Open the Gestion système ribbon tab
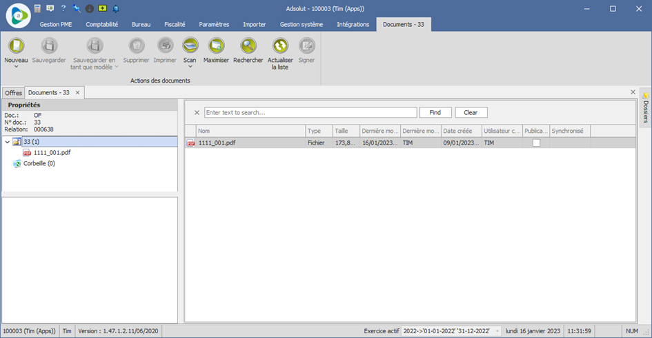 coord(302,25)
